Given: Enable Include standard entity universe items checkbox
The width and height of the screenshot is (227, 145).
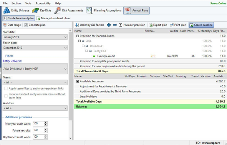Looking at the screenshot, I should pos(6,96).
